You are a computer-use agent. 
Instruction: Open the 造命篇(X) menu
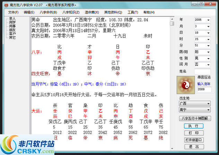92,12
